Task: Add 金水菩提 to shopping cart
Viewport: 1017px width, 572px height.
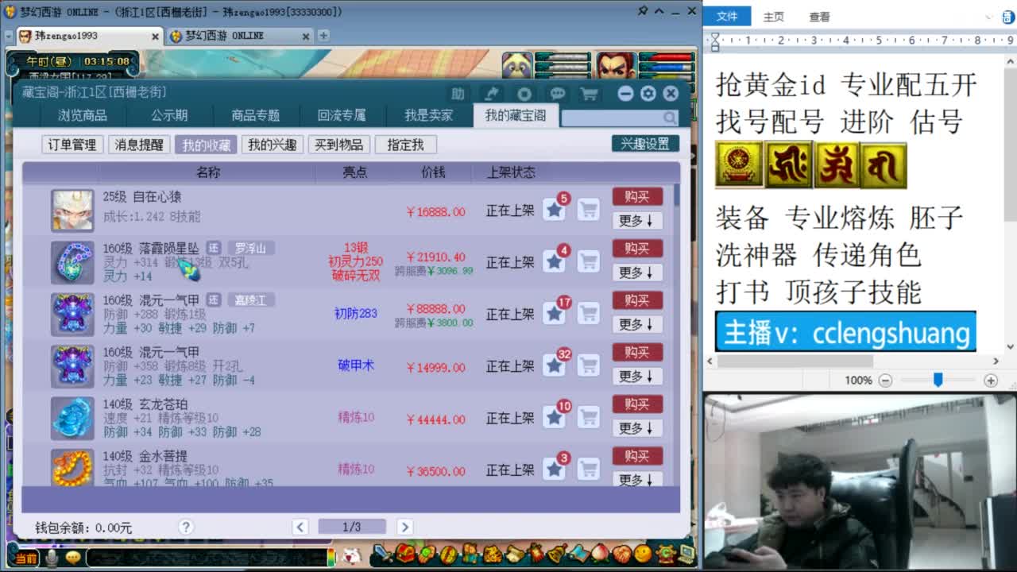Action: click(588, 470)
